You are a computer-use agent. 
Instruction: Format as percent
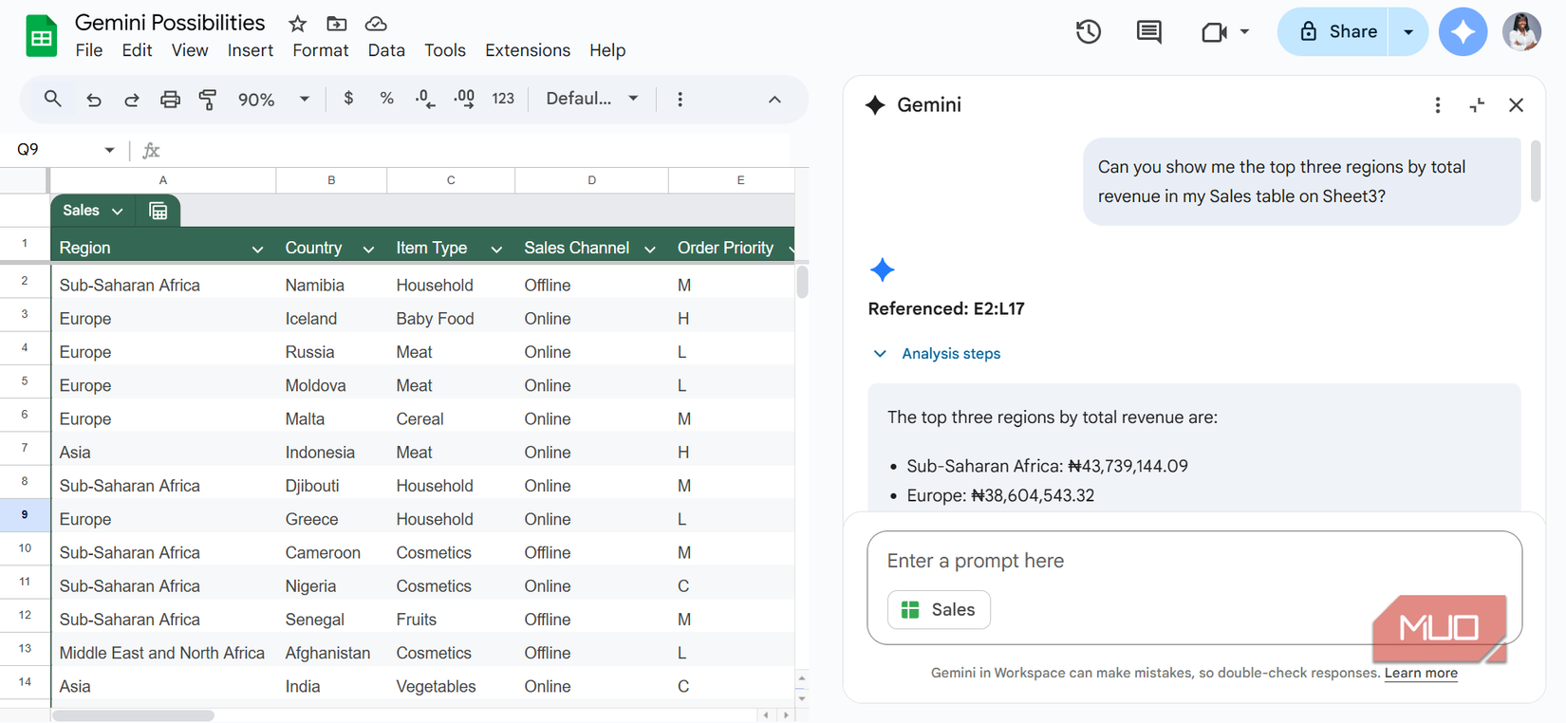point(386,98)
